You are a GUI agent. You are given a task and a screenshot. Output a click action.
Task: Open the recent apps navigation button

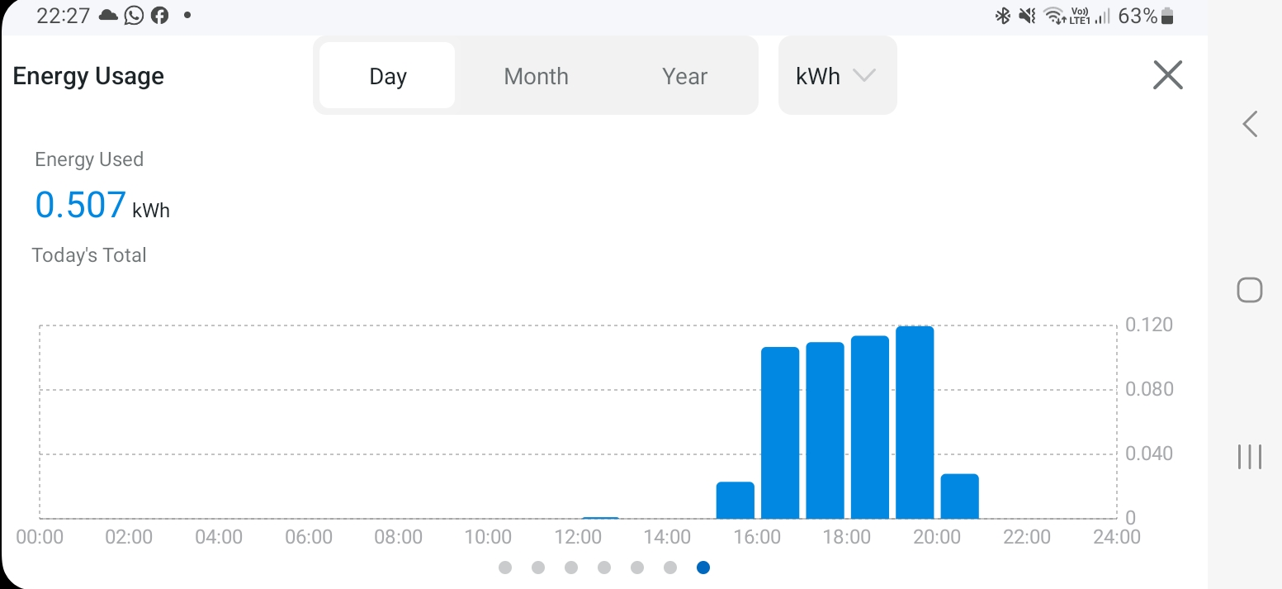point(1250,456)
